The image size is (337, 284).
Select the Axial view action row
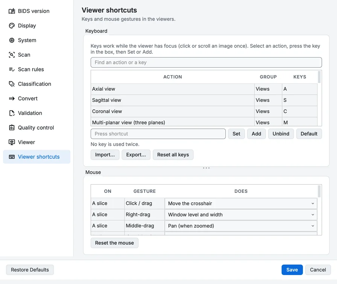[204, 89]
